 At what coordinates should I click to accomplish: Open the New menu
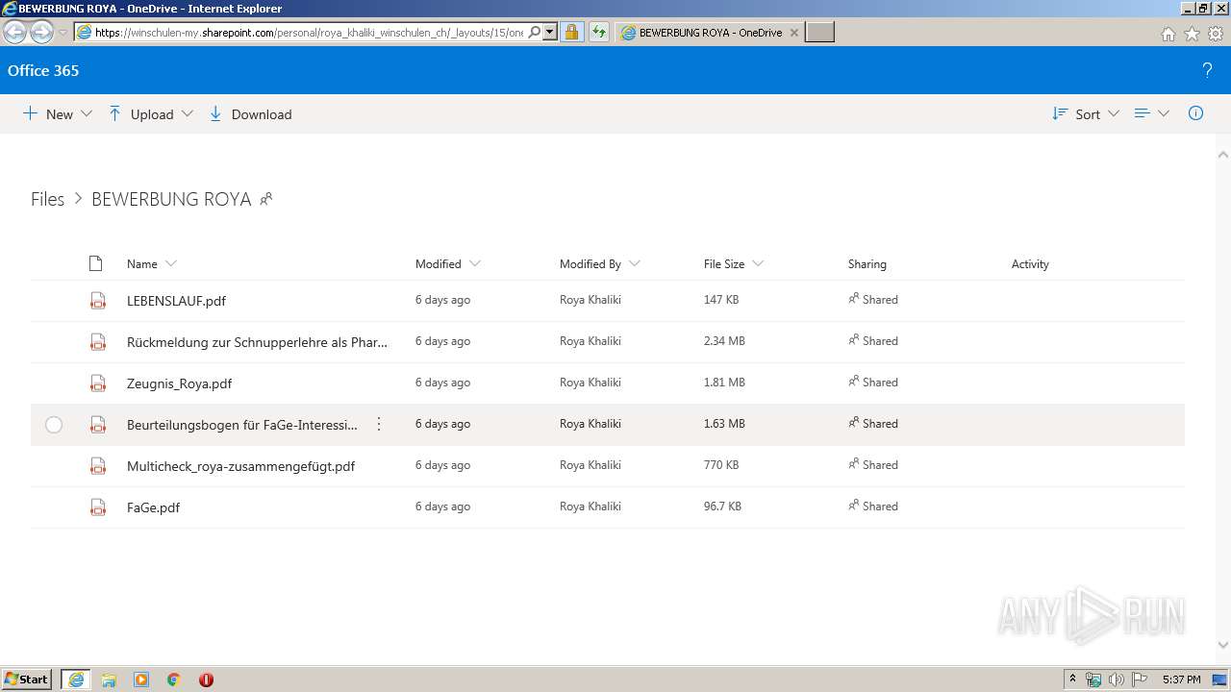click(x=58, y=114)
